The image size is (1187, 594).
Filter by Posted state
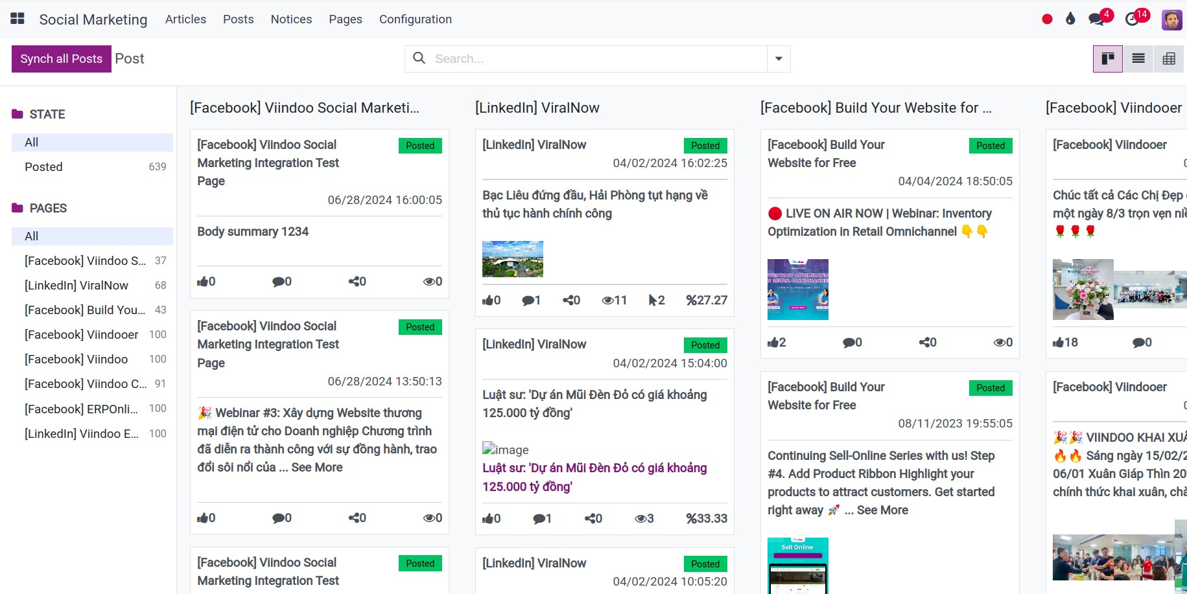(x=92, y=167)
